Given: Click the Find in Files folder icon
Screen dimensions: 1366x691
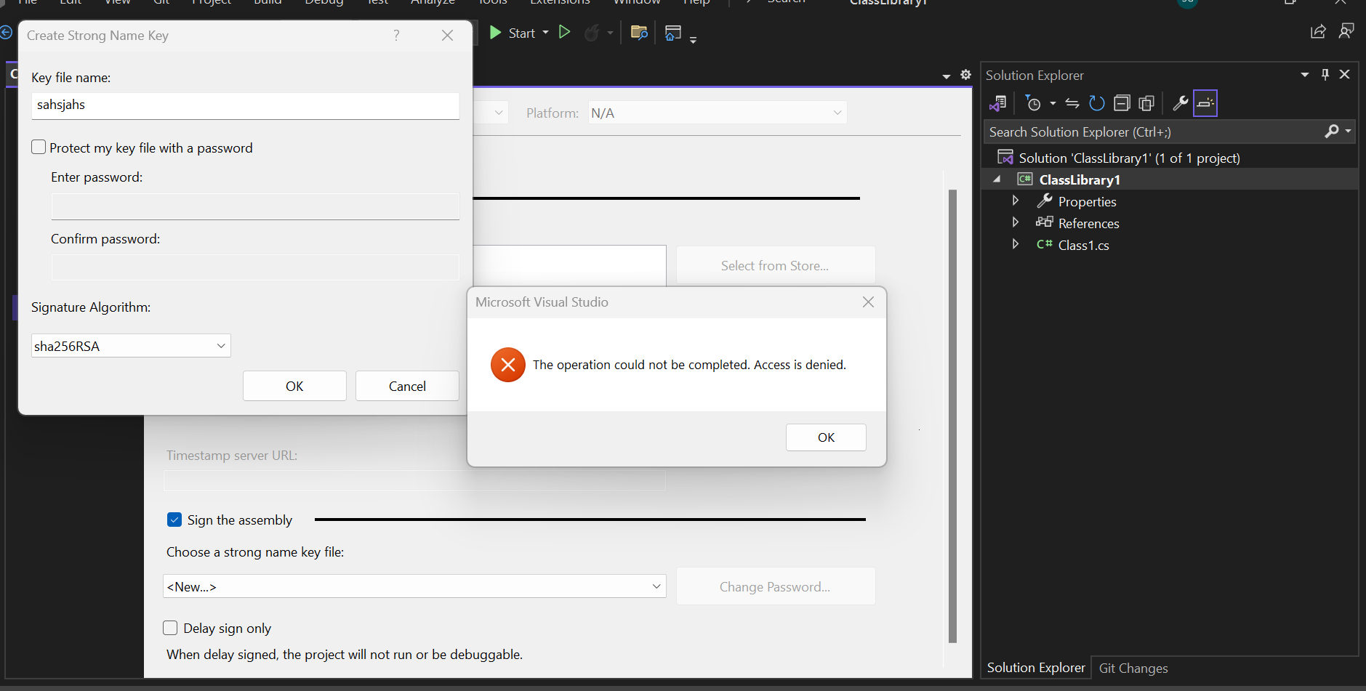Looking at the screenshot, I should (x=639, y=33).
